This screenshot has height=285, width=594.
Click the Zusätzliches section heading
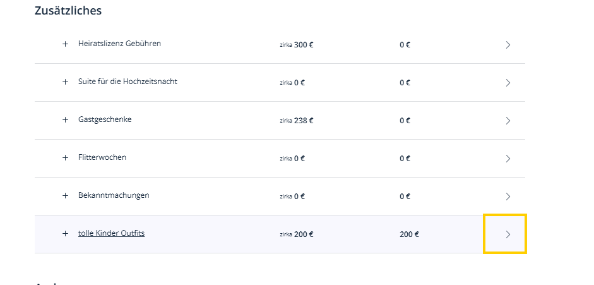68,11
